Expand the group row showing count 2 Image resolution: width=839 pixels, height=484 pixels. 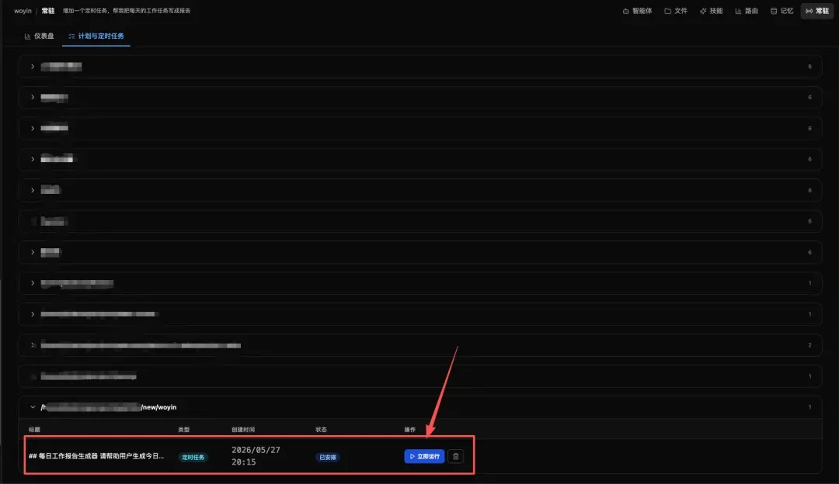[420, 345]
